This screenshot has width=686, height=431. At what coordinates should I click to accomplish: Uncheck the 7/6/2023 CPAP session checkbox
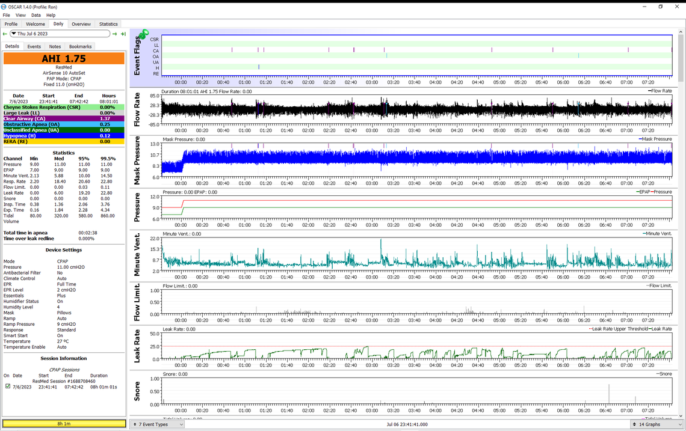pos(7,387)
